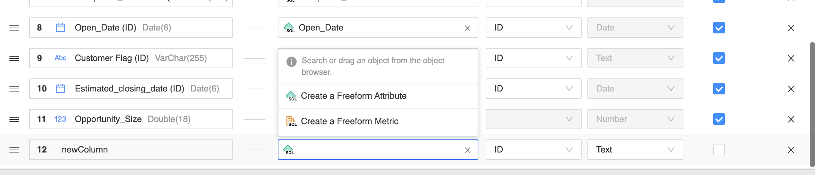Click drag handle for newColumn row
Viewport: 815px width, 175px height.
(14, 150)
